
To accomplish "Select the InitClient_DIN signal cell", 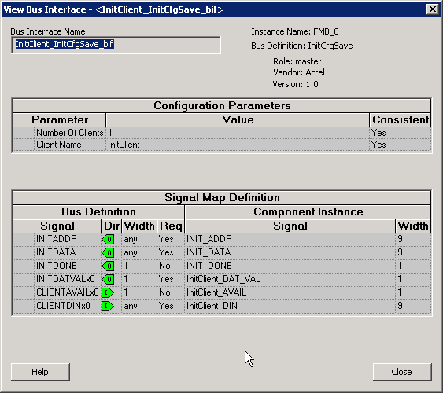I will [290, 306].
